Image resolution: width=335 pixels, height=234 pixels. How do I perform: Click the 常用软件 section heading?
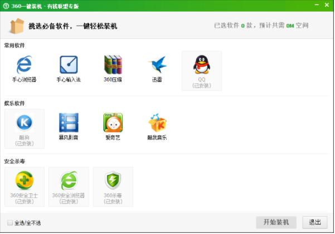coord(14,45)
